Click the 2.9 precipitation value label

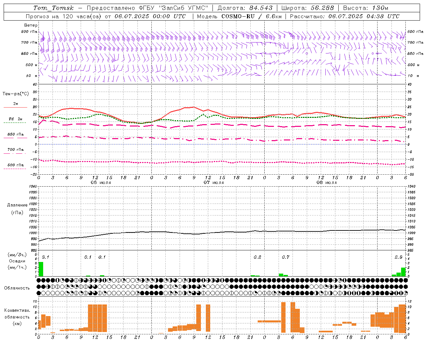coord(398,257)
